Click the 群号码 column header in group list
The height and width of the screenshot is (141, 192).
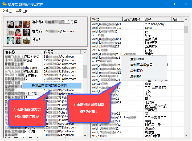tap(62, 52)
